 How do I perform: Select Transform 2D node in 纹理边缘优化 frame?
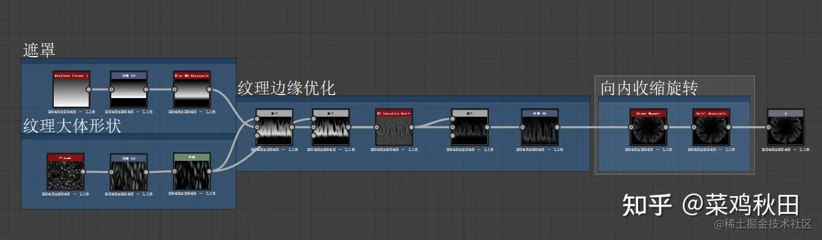tap(540, 127)
